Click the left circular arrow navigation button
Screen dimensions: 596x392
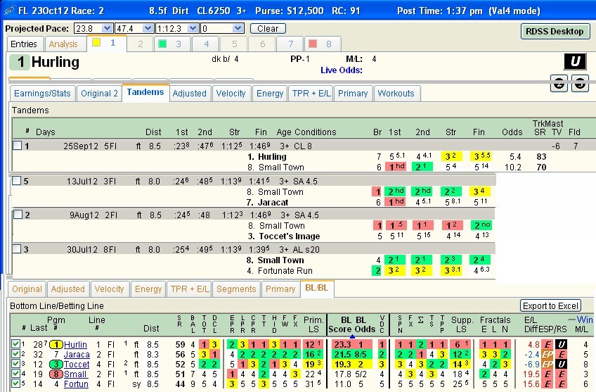559,83
